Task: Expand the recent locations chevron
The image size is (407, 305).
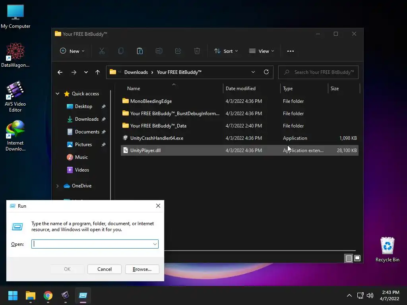Action: [86, 72]
